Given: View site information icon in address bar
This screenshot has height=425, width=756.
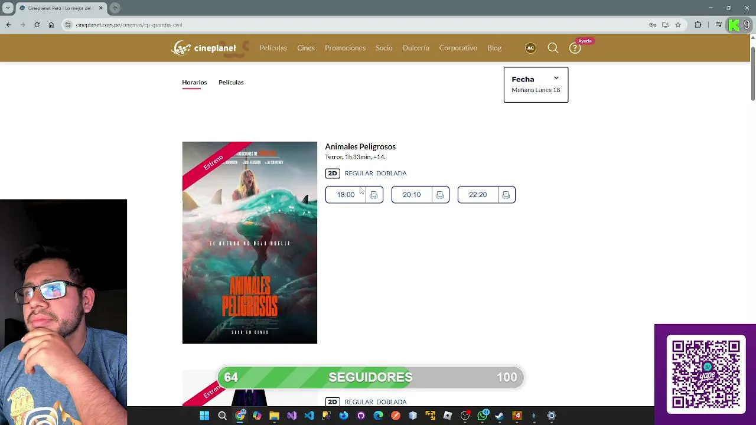Looking at the screenshot, I should pyautogui.click(x=69, y=25).
